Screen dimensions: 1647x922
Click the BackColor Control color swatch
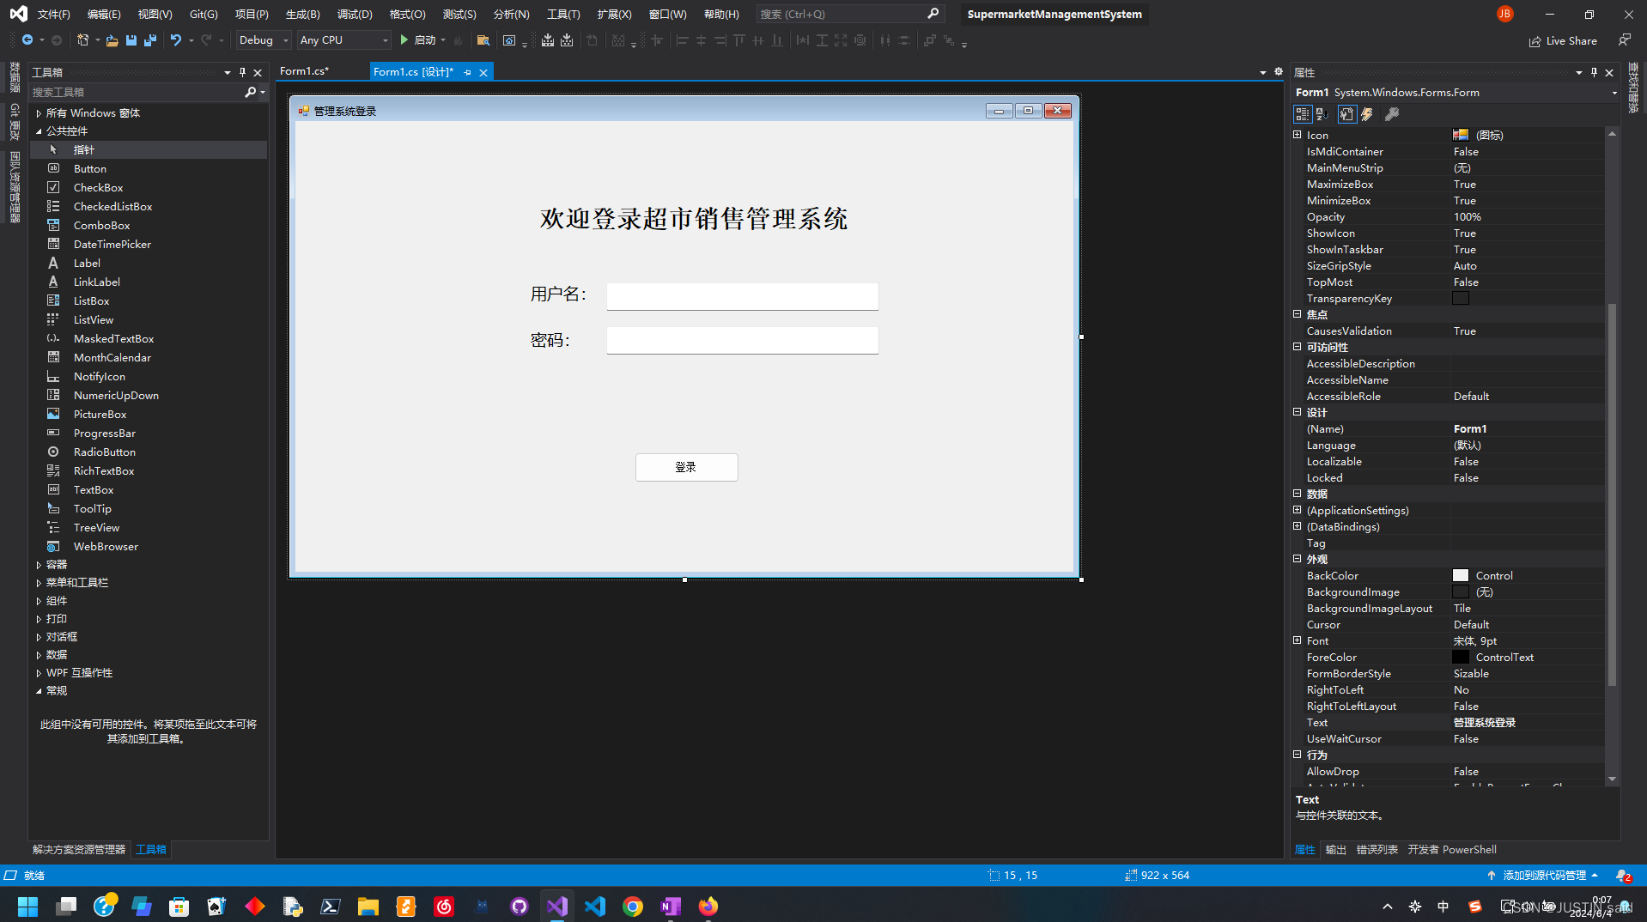(1460, 576)
